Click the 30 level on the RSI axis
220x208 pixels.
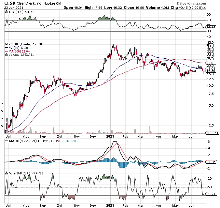[209, 31]
